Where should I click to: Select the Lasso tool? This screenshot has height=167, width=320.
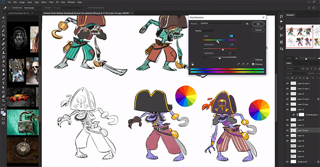3,26
